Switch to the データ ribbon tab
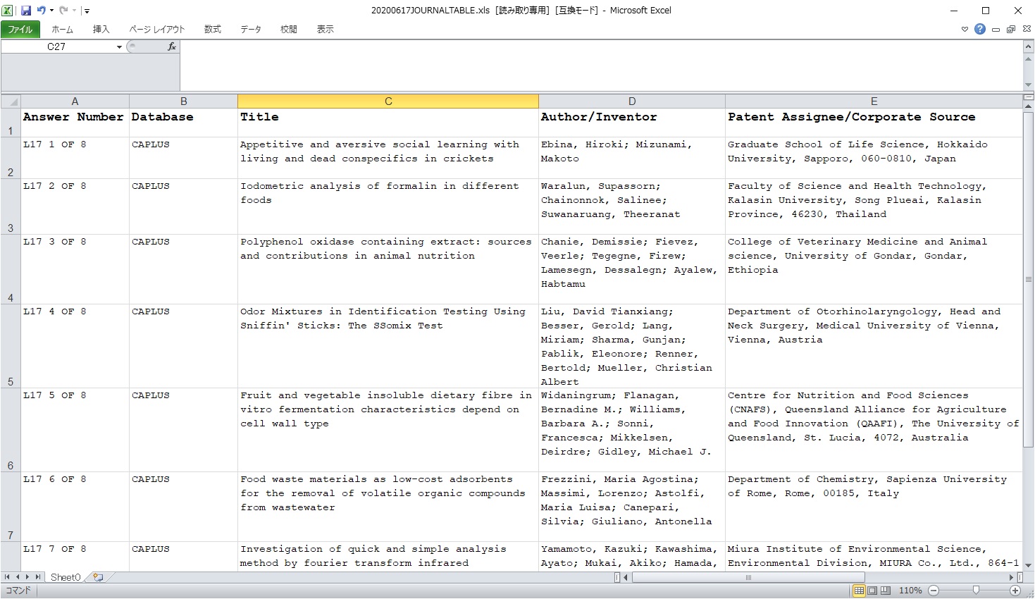The height and width of the screenshot is (599, 1035). pos(251,29)
